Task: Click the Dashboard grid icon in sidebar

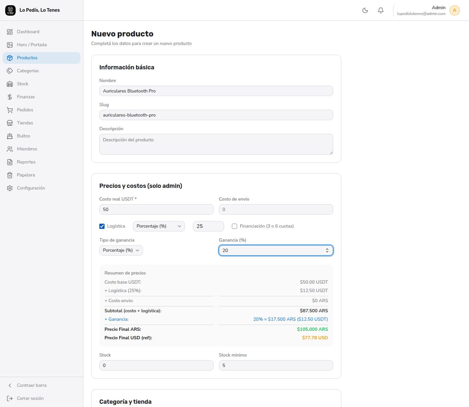Action: pyautogui.click(x=10, y=32)
